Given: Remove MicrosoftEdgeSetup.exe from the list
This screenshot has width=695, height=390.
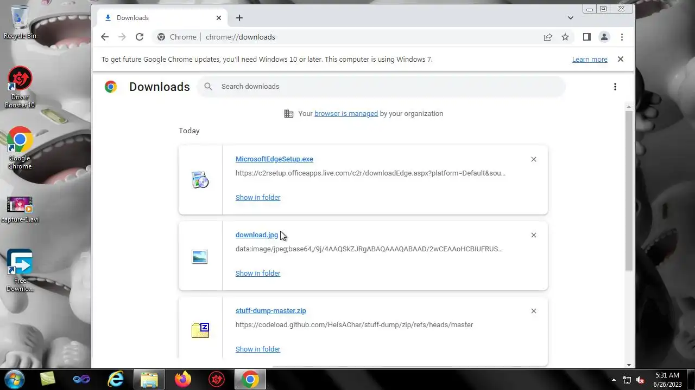Looking at the screenshot, I should (534, 159).
